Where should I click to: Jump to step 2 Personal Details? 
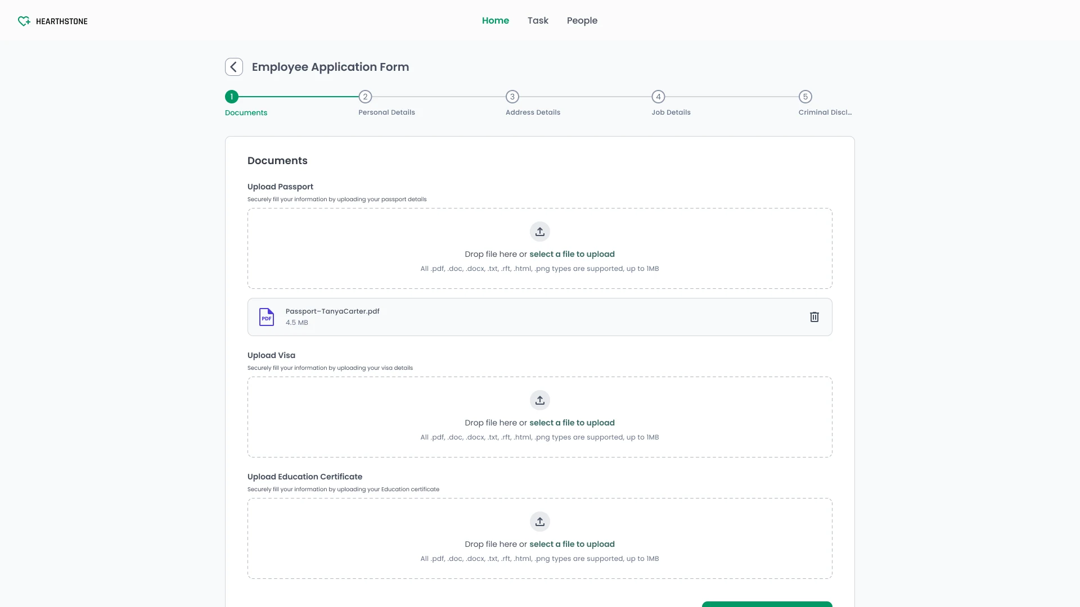click(x=365, y=97)
